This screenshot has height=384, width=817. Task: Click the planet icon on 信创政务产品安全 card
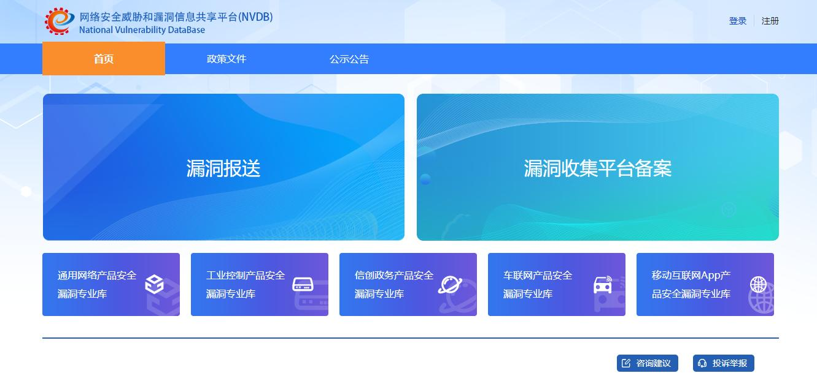click(450, 284)
